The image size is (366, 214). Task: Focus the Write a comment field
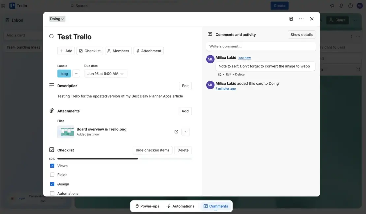click(261, 46)
